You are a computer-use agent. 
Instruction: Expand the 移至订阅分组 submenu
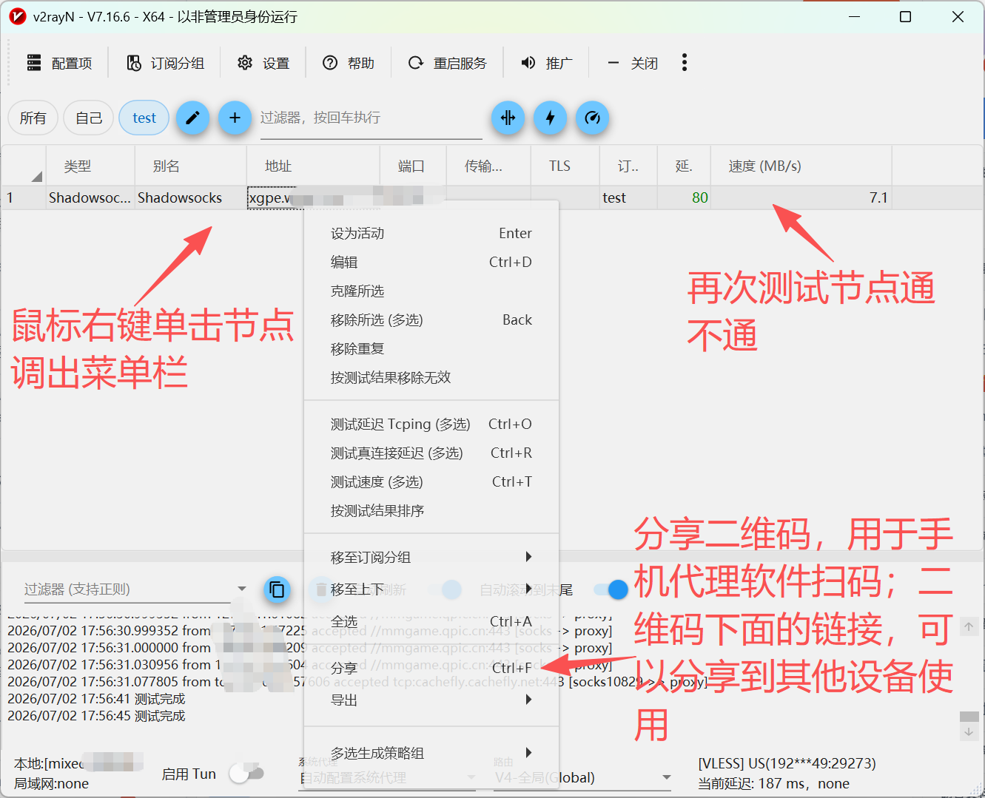(431, 557)
